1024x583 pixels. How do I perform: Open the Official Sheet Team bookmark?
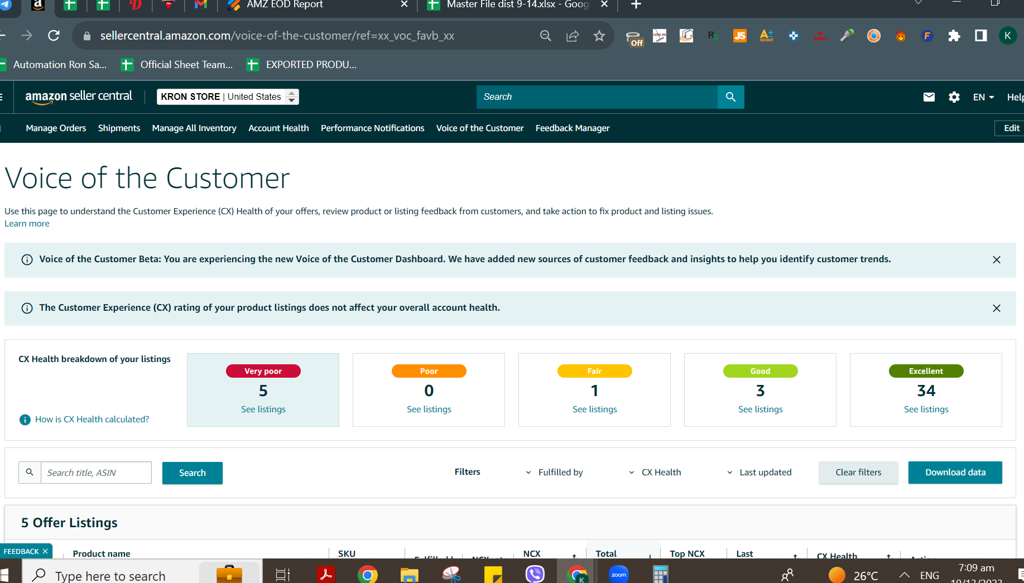(177, 65)
